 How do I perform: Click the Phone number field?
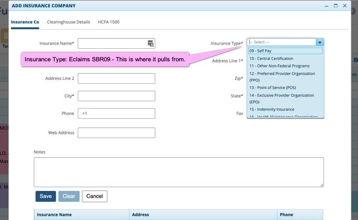click(117, 114)
